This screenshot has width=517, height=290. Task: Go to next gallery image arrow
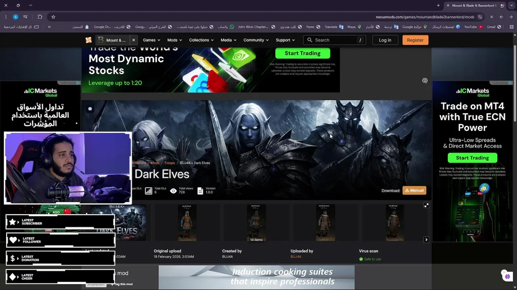tap(426, 240)
